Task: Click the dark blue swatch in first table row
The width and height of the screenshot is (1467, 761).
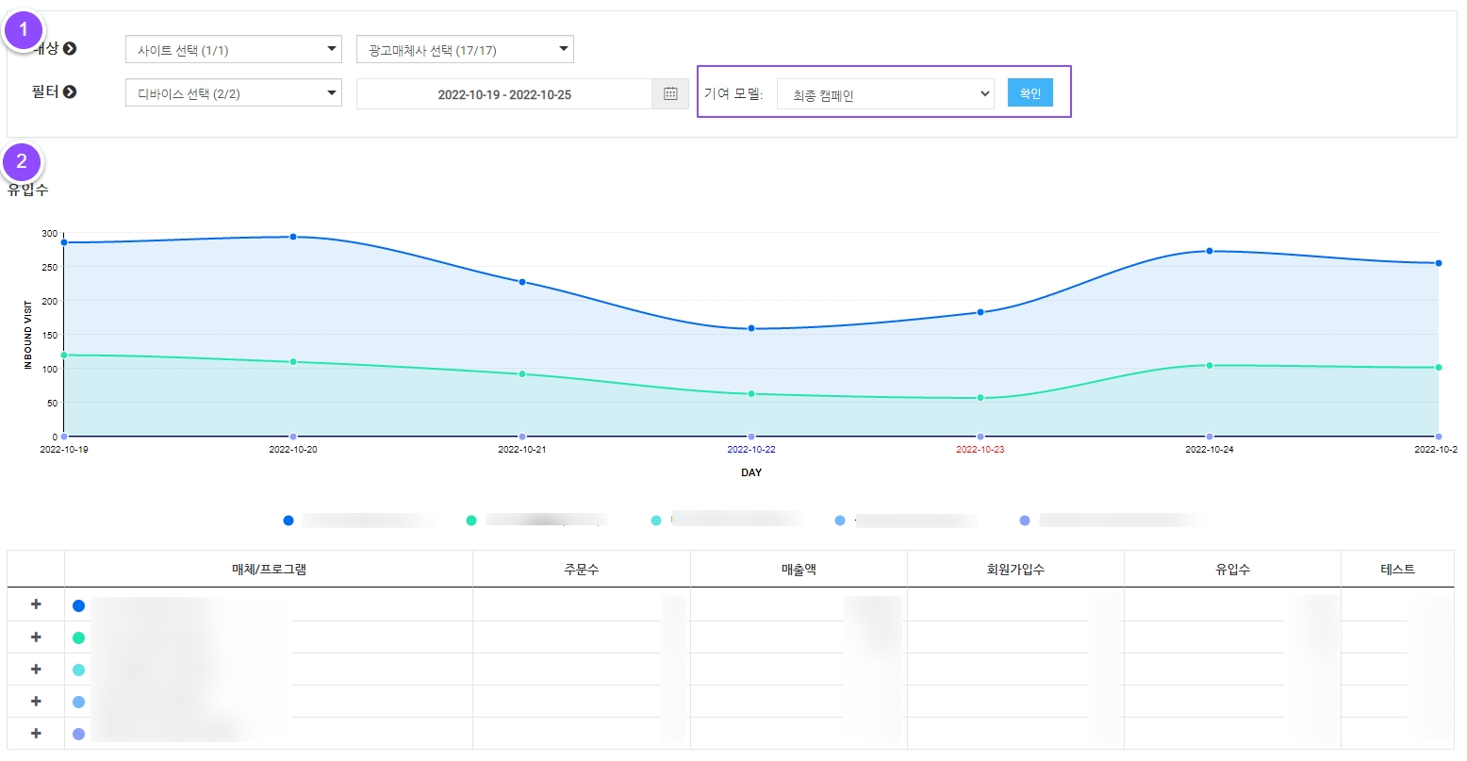Action: [78, 605]
